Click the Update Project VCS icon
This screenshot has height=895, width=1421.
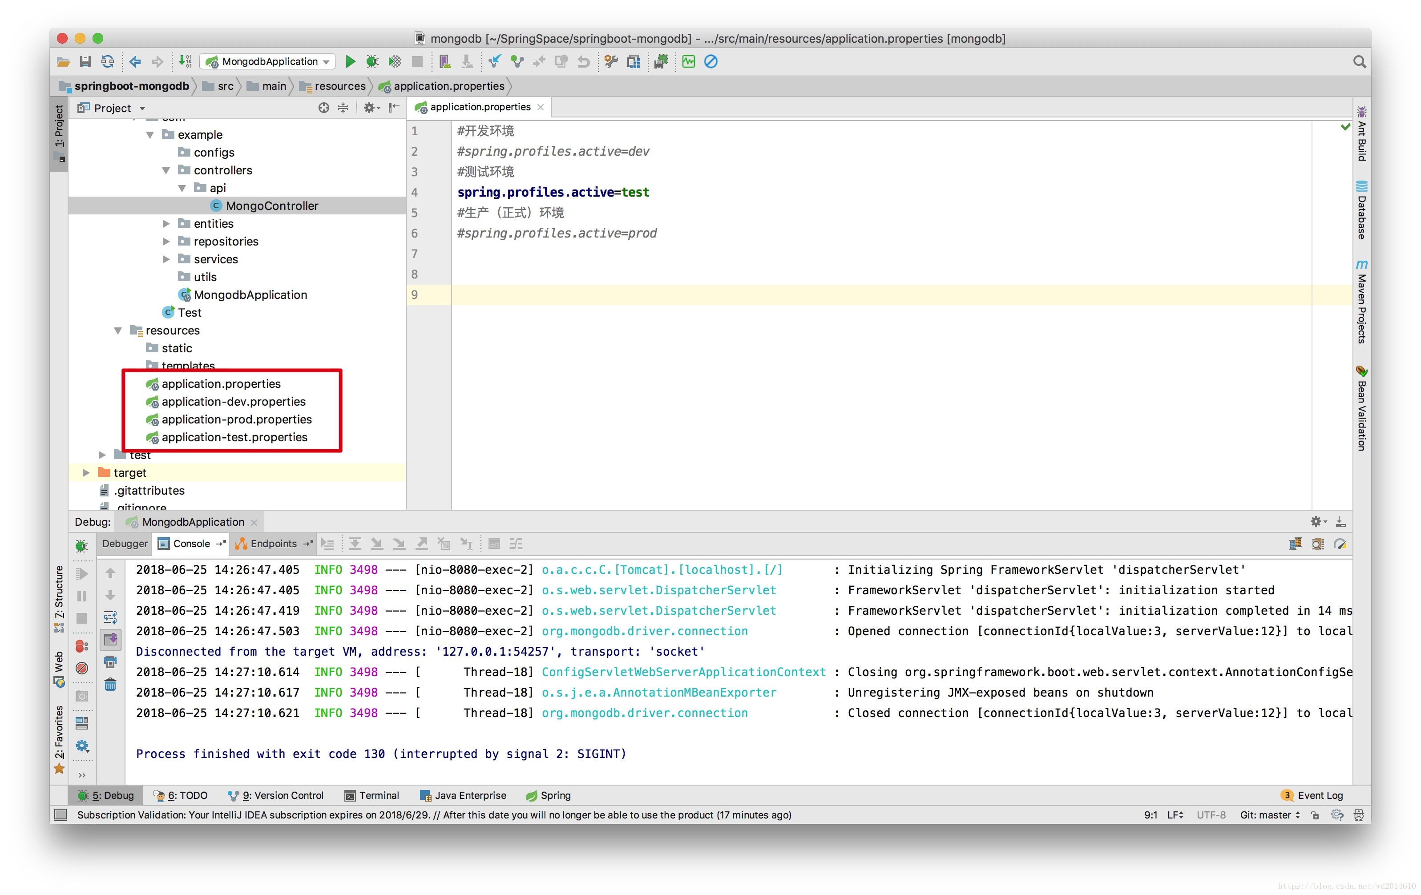[495, 61]
